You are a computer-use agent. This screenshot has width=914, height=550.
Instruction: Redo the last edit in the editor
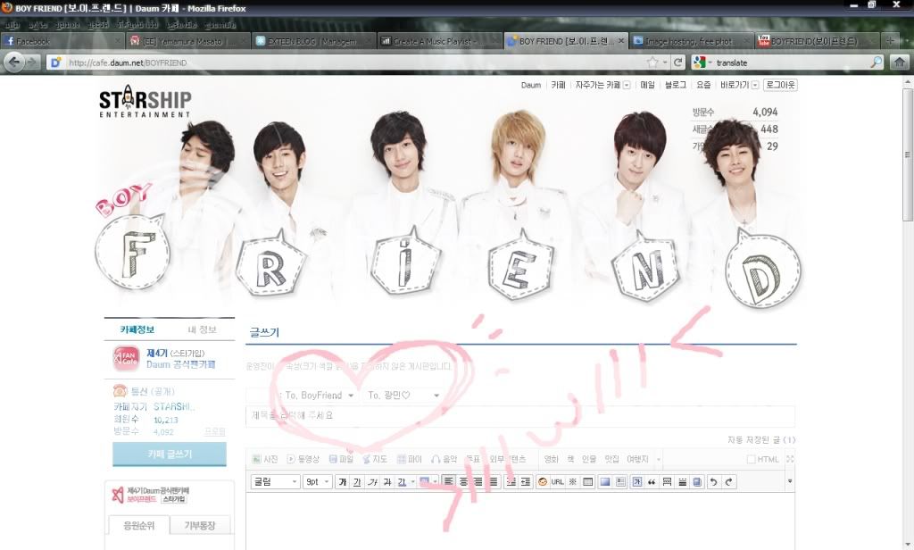click(x=728, y=482)
